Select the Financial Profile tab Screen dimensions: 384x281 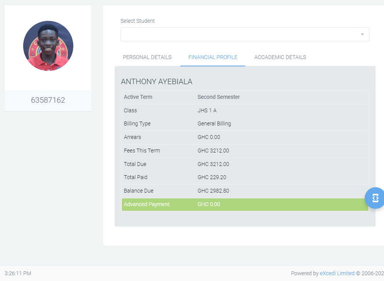pos(213,57)
